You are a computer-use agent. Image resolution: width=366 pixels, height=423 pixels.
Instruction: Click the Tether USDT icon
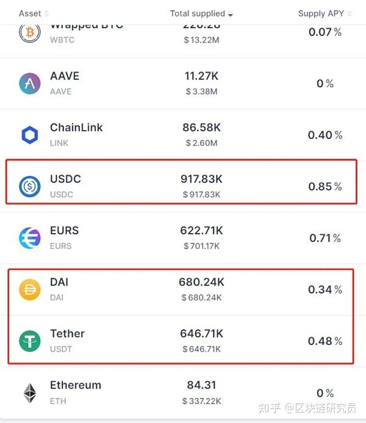click(29, 341)
